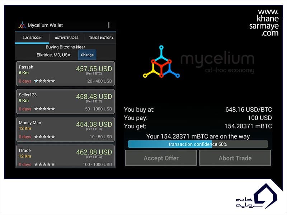This screenshot has height=215, width=287.
Task: Click Rassah's 0 days label
Action: pos(25,81)
